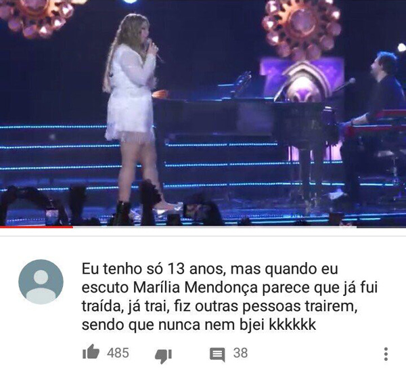Click the 'kkkkkk' ending of the comment

coord(292,324)
